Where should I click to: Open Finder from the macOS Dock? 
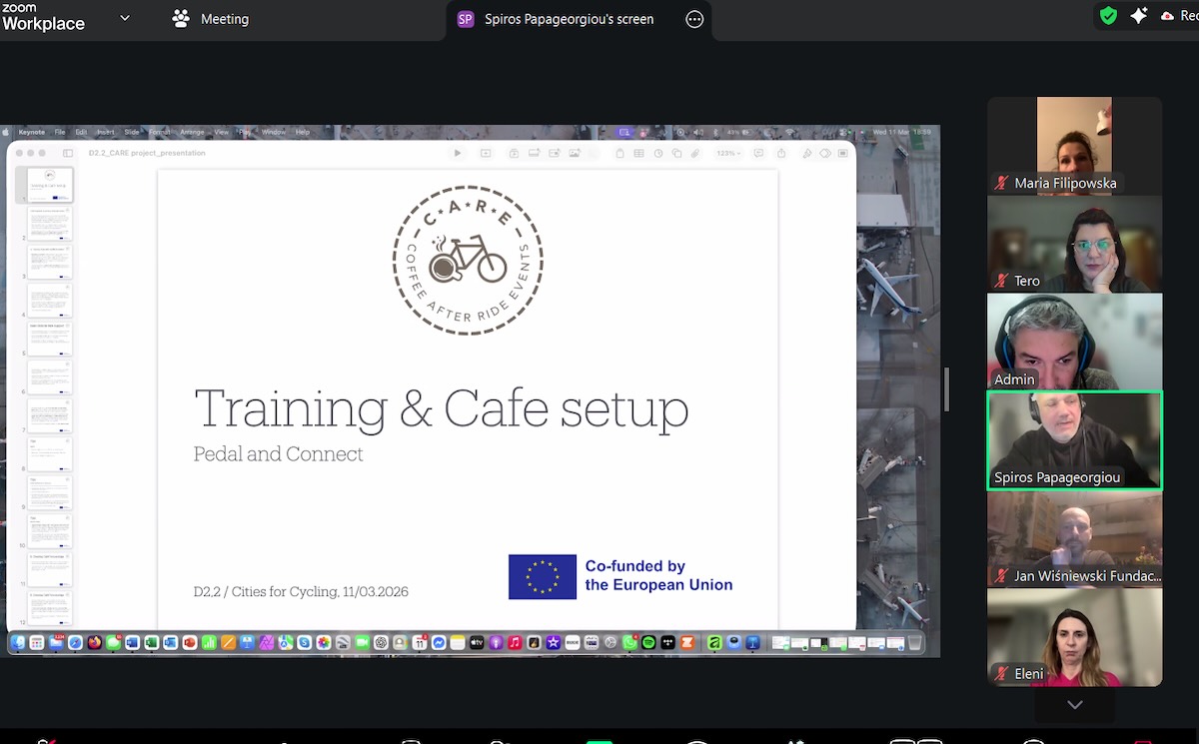(x=19, y=643)
